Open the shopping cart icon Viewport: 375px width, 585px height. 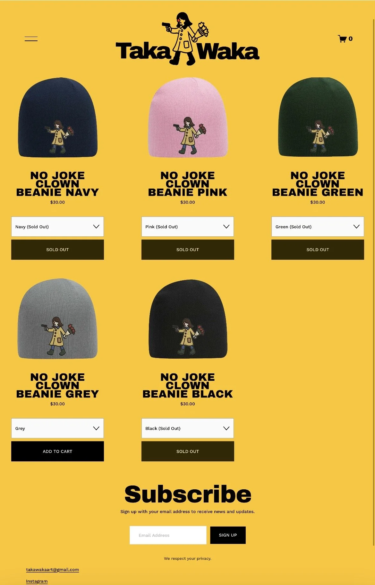[345, 39]
